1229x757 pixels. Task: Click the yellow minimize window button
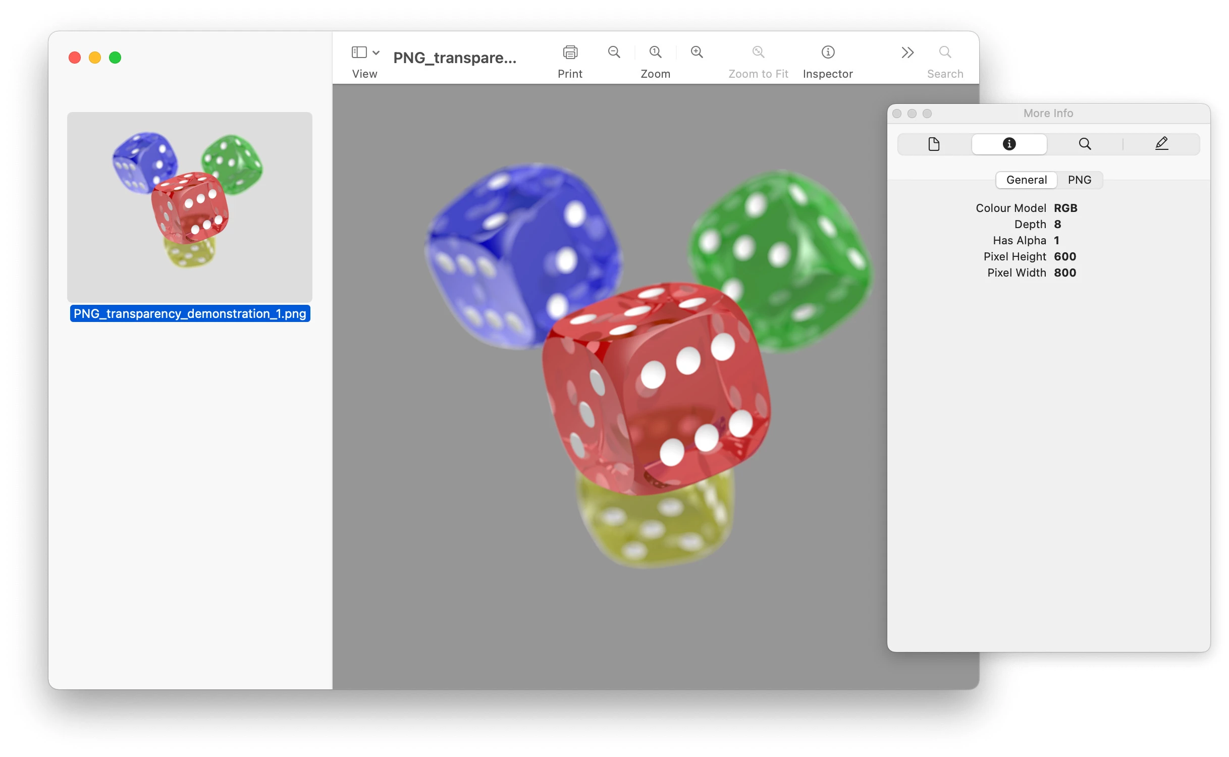click(x=95, y=58)
